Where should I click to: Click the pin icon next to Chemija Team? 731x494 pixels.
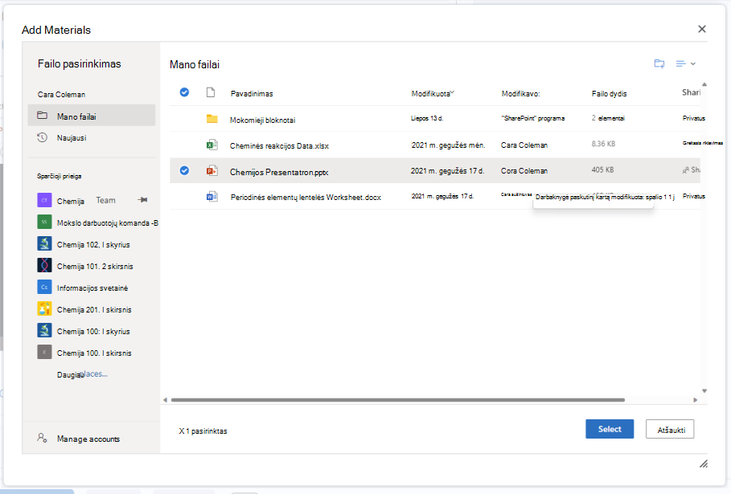(x=142, y=200)
